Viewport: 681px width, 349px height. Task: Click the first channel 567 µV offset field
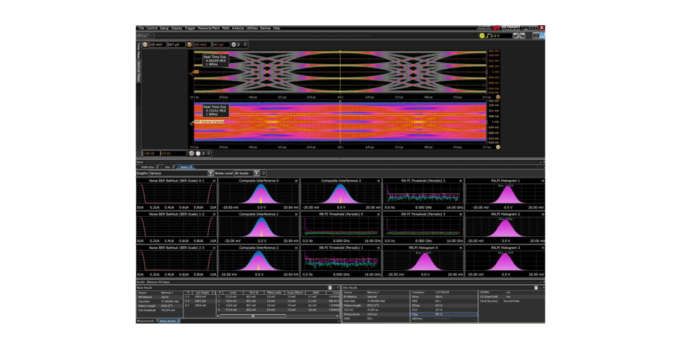(x=176, y=45)
